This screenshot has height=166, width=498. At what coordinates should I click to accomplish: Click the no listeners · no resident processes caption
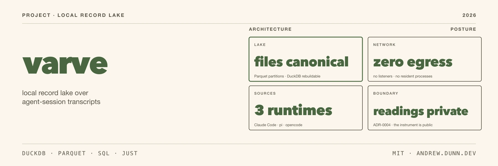(403, 76)
